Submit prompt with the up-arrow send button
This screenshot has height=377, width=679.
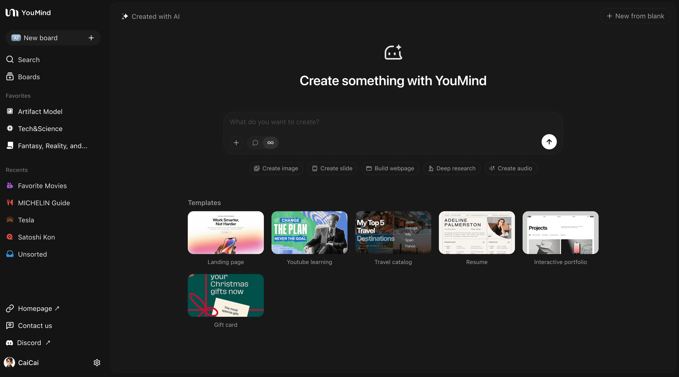(x=549, y=142)
